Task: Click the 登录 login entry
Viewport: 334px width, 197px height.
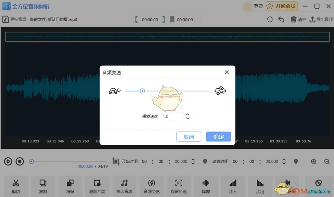Action: point(259,6)
